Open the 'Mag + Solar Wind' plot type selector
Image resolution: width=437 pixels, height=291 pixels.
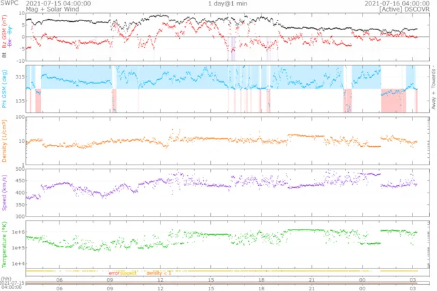pos(53,10)
